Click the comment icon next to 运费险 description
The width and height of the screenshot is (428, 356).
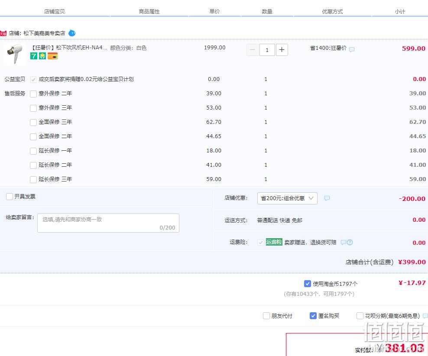pyautogui.click(x=344, y=242)
